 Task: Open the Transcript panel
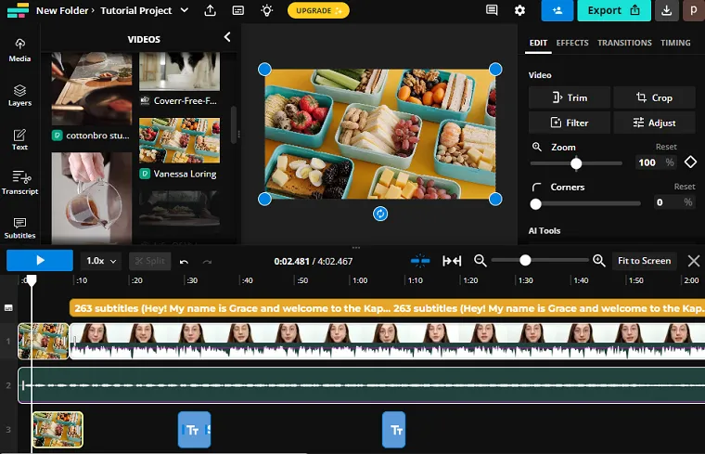[19, 182]
